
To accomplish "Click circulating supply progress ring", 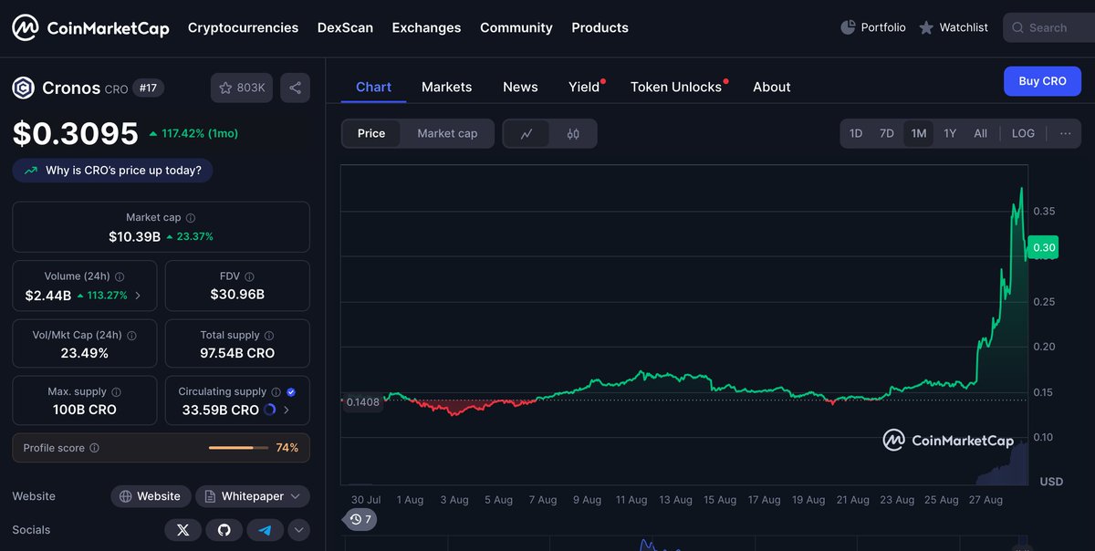I will [x=269, y=410].
